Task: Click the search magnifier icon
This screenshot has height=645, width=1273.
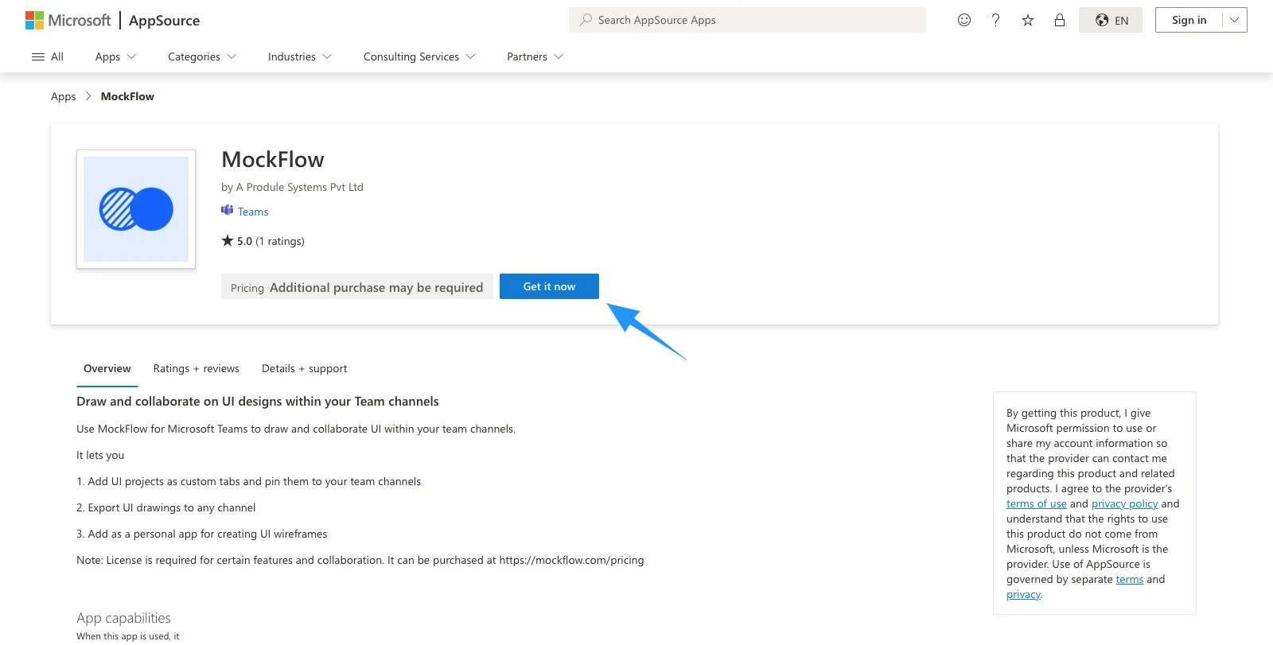Action: coord(586,20)
